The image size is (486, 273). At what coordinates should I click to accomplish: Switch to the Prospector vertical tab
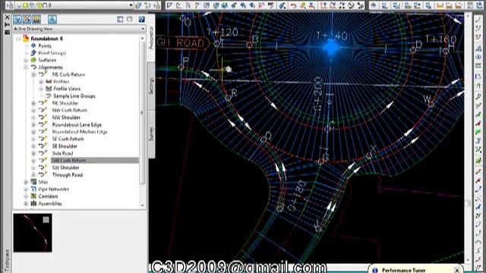pyautogui.click(x=151, y=37)
